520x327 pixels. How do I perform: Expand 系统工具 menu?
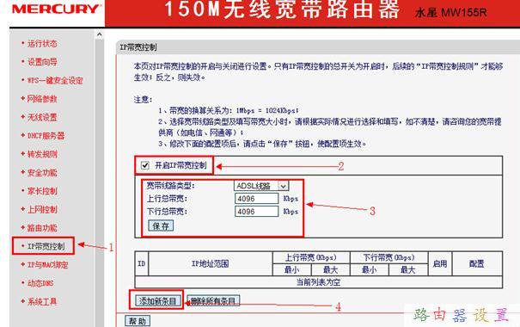[42, 301]
